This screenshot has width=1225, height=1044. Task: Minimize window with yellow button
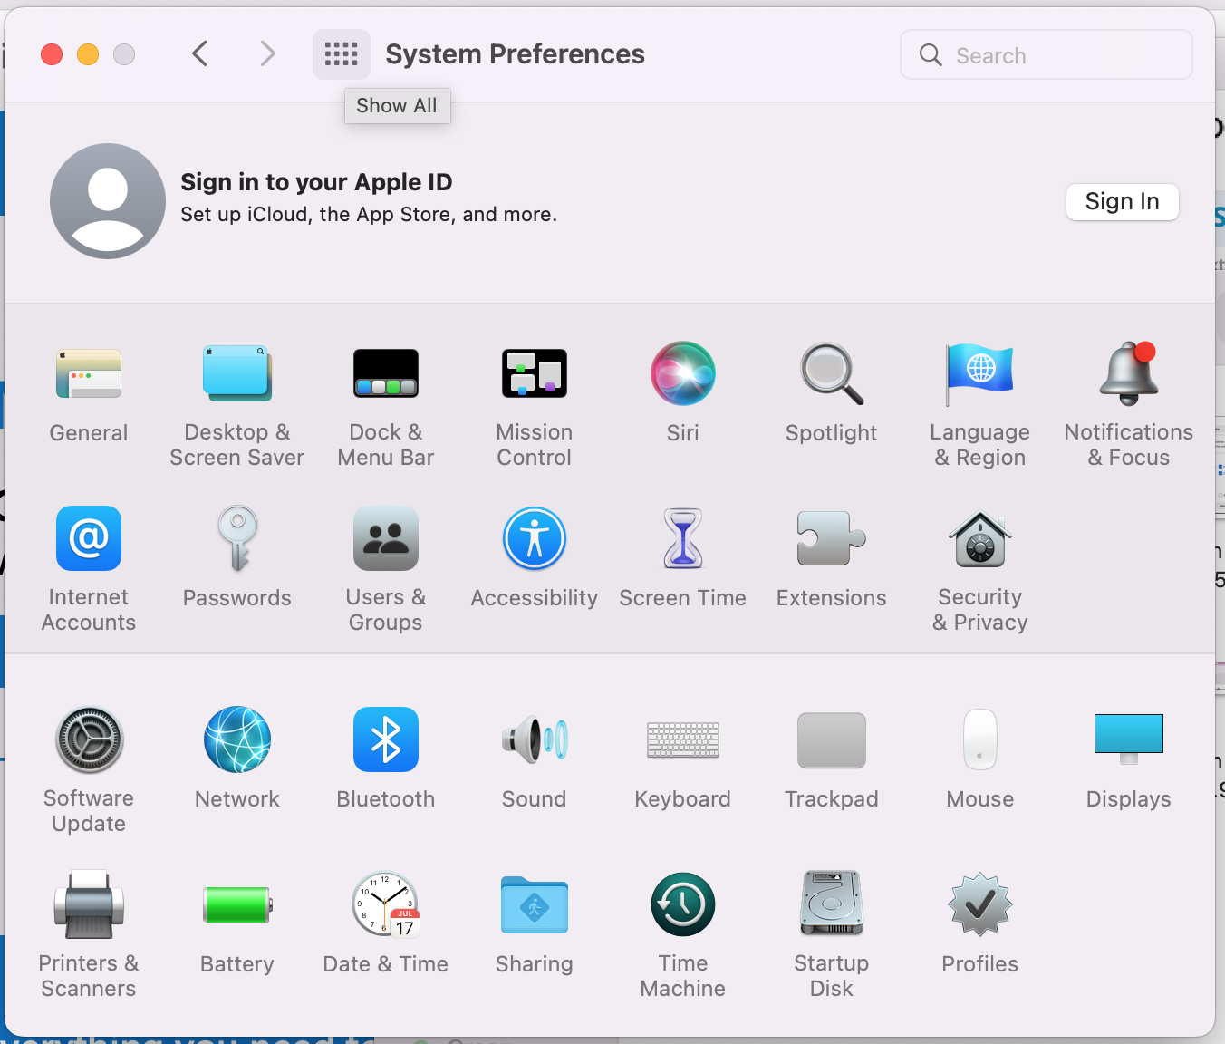click(x=88, y=54)
